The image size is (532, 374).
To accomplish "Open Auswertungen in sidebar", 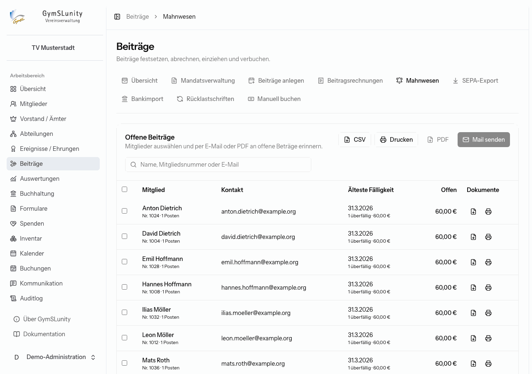I will click(53, 179).
